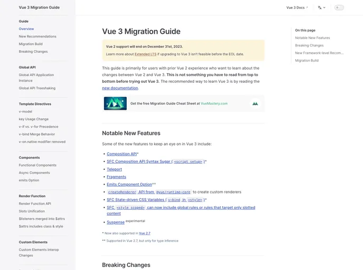Open the language translation icon menu
Viewport: 363px width, 270px height.
click(x=320, y=7)
